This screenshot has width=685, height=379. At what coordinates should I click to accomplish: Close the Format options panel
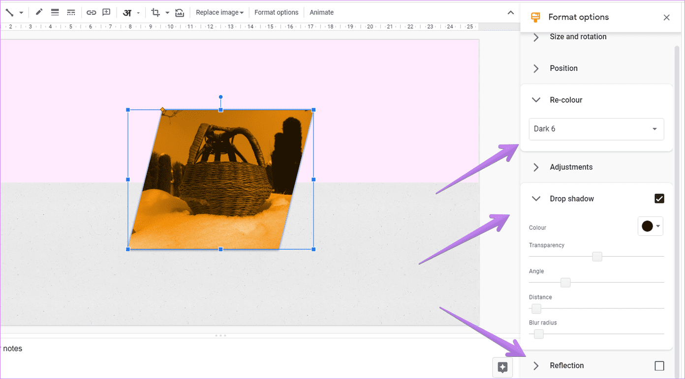(667, 18)
